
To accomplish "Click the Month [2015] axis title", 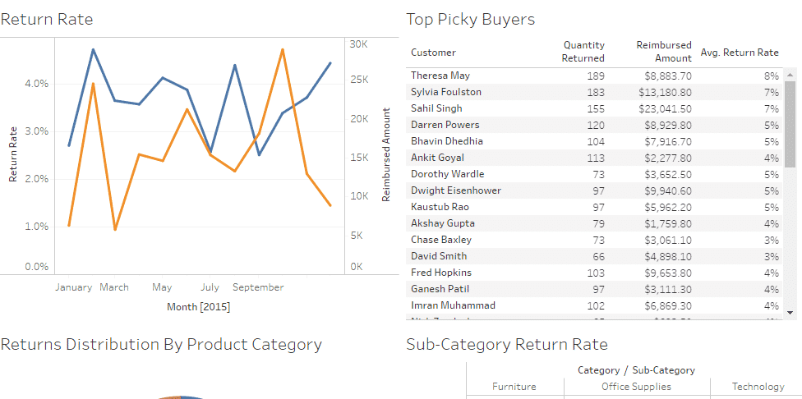I will point(198,307).
